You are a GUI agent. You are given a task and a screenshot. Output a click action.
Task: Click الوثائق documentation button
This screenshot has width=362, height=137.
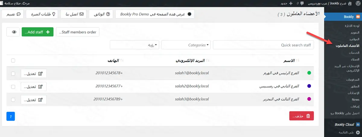(101, 14)
